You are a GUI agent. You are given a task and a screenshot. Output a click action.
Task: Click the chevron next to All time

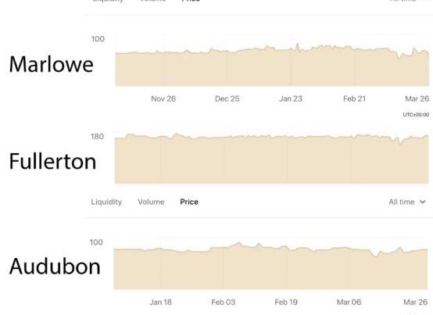coord(423,202)
